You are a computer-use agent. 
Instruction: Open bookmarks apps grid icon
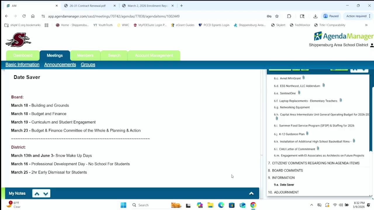46,25
